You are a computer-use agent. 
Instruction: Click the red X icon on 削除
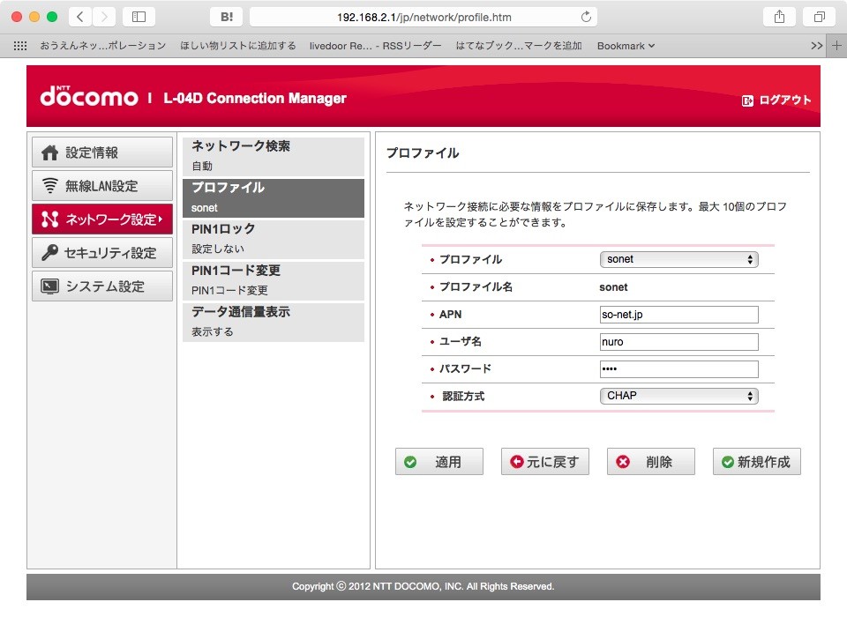pos(623,462)
